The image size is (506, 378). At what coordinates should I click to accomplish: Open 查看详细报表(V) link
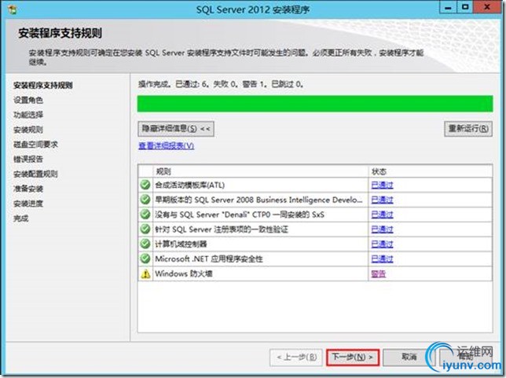coord(167,146)
